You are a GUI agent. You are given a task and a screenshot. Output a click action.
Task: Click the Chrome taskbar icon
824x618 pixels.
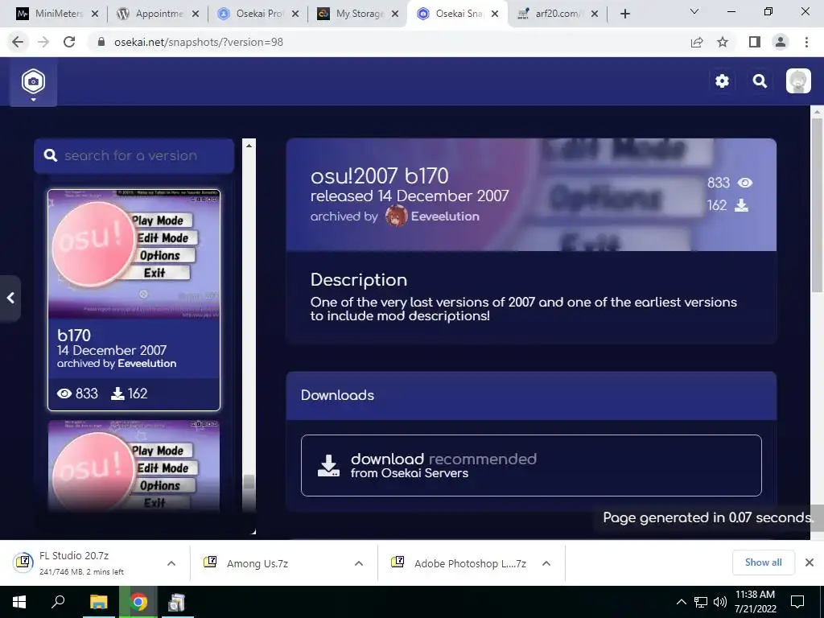pyautogui.click(x=138, y=602)
